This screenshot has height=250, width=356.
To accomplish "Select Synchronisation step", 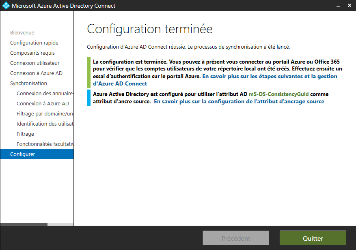I will (28, 83).
